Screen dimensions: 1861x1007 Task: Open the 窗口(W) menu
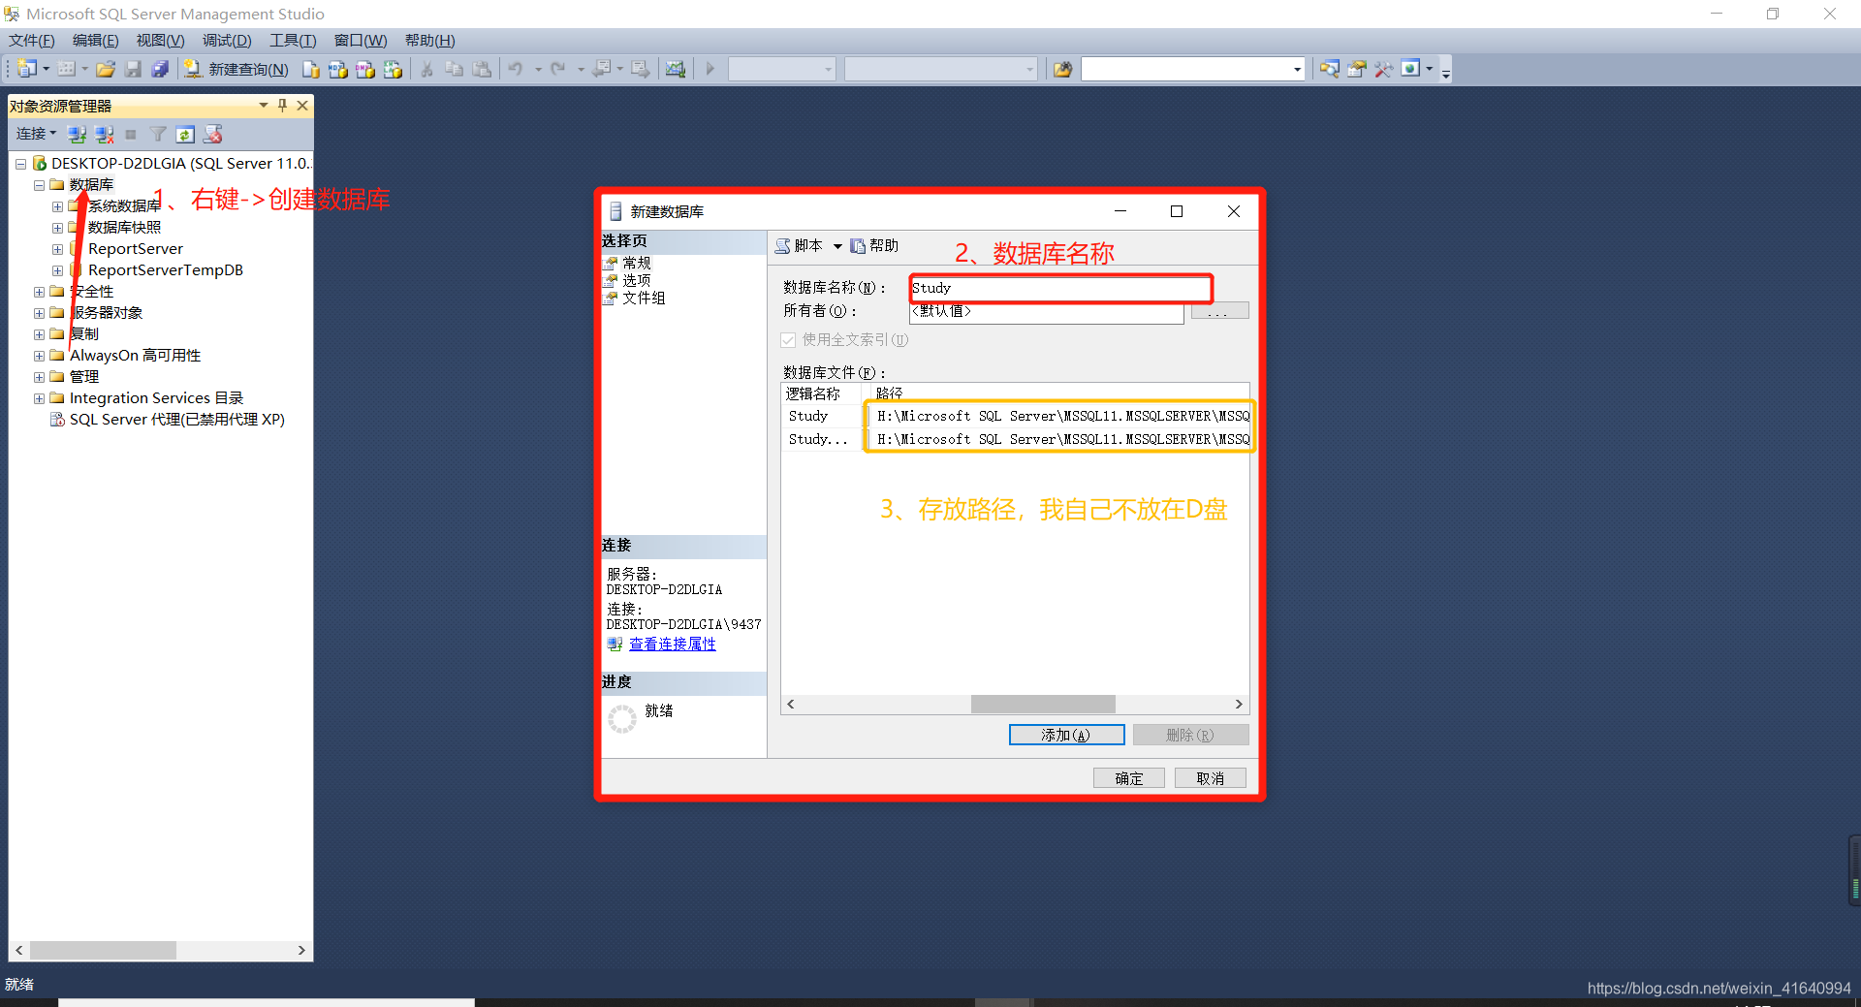pyautogui.click(x=361, y=41)
